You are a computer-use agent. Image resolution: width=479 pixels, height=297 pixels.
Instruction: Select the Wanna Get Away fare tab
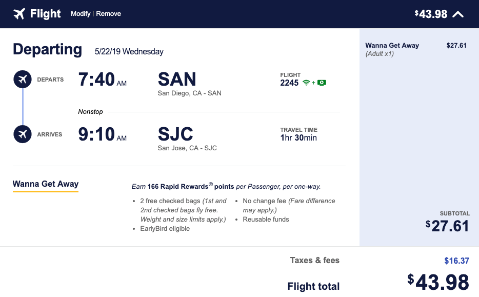point(46,184)
